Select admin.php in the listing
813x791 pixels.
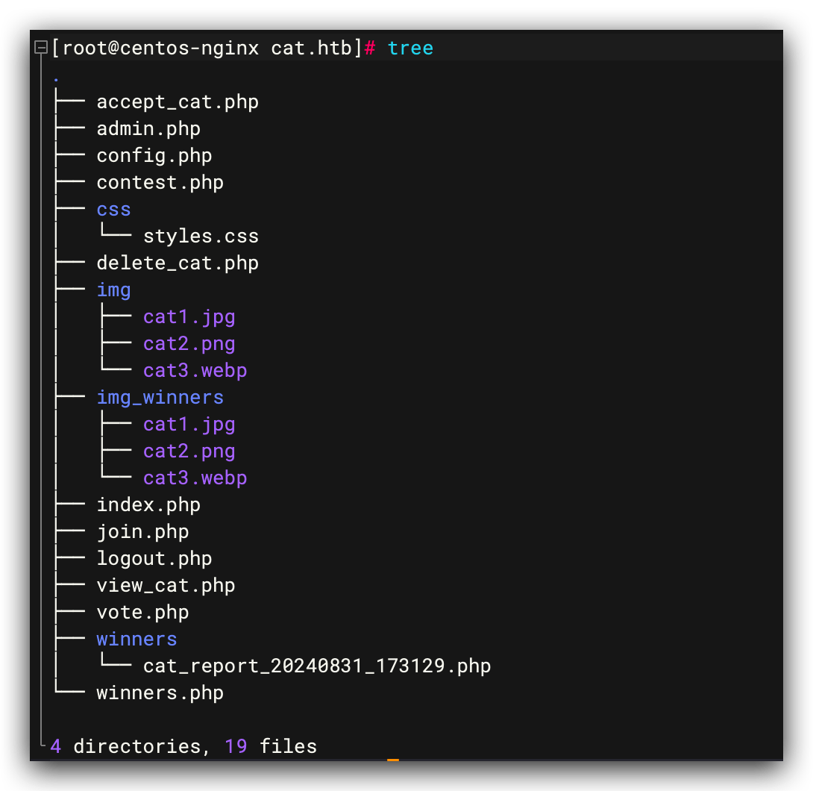tap(148, 129)
